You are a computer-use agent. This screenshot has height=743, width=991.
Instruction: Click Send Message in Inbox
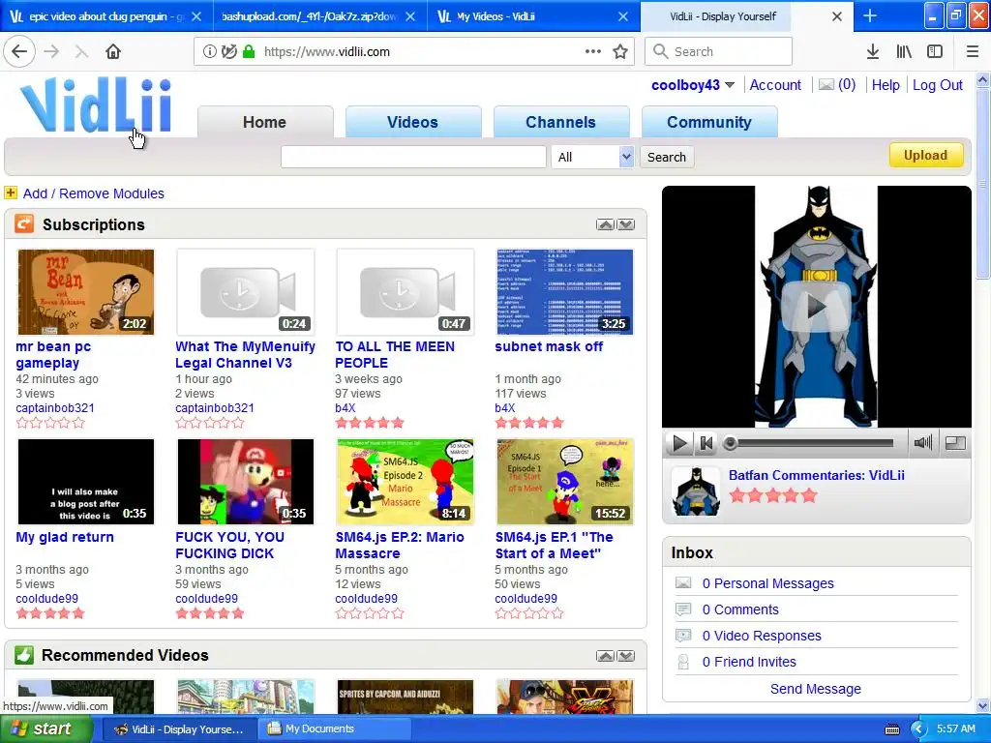coord(815,689)
